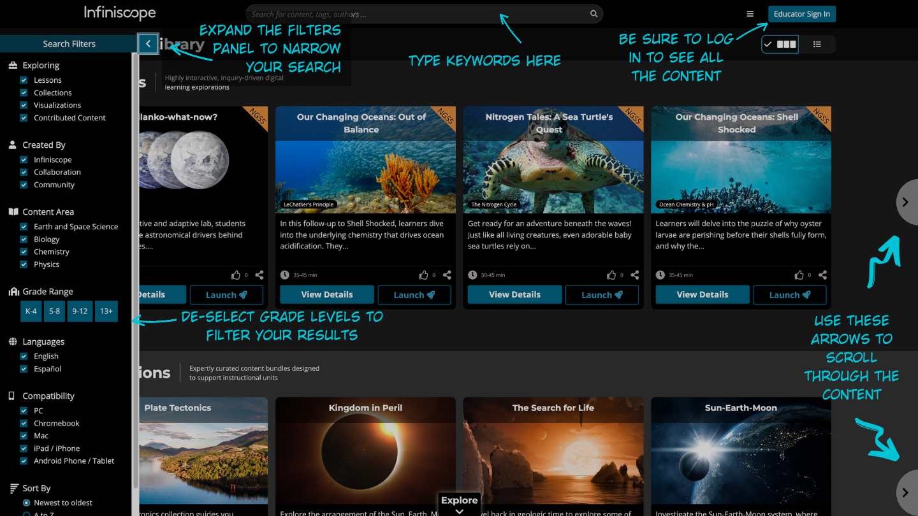Click the search magnifier icon
918x516 pixels.
pos(594,14)
